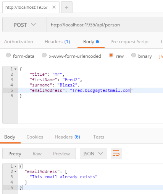Click the request URL input field
Screen dimensions: 163x194
[x=105, y=24]
